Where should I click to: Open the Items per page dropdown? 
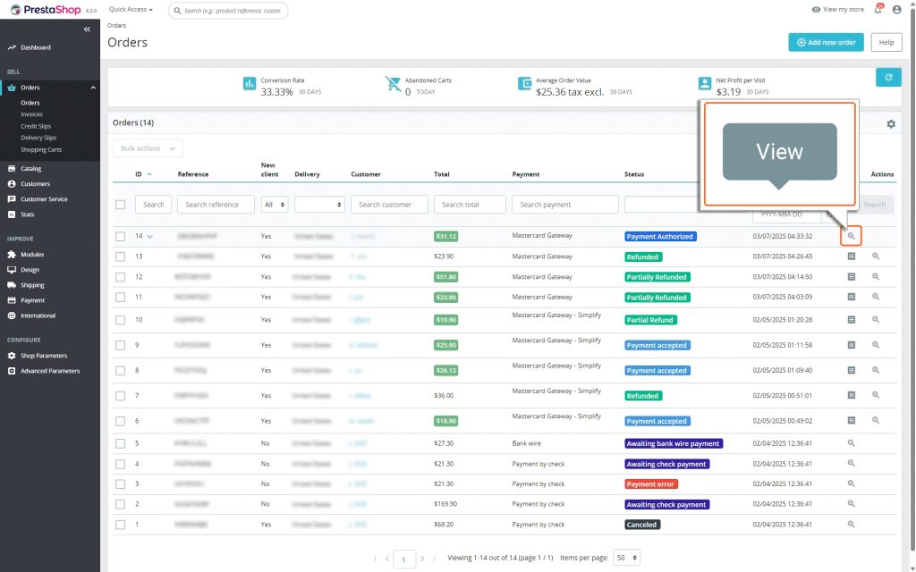tap(626, 558)
